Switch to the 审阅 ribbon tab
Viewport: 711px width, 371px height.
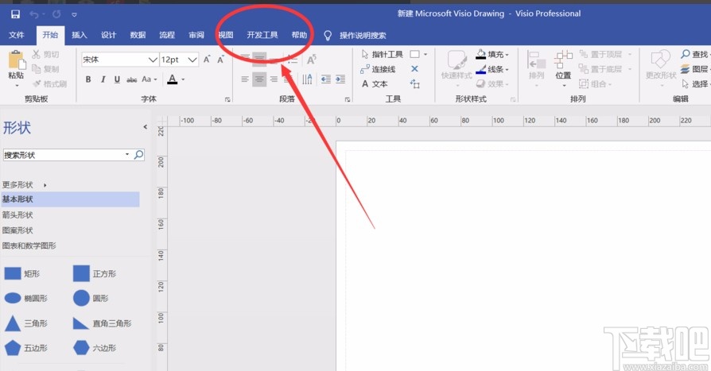coord(196,35)
